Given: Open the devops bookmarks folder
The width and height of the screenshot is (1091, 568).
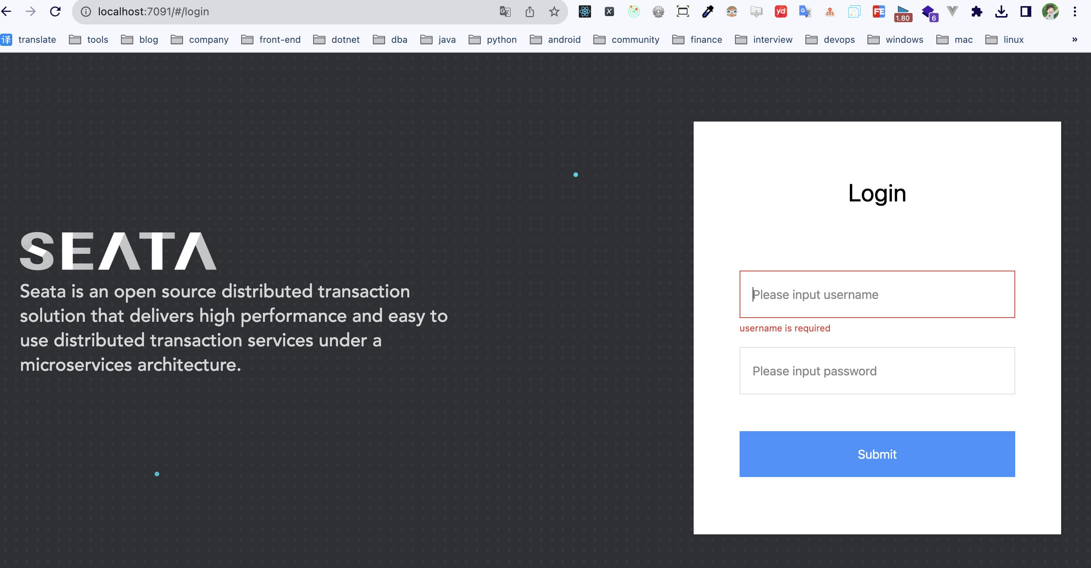Looking at the screenshot, I should (830, 39).
